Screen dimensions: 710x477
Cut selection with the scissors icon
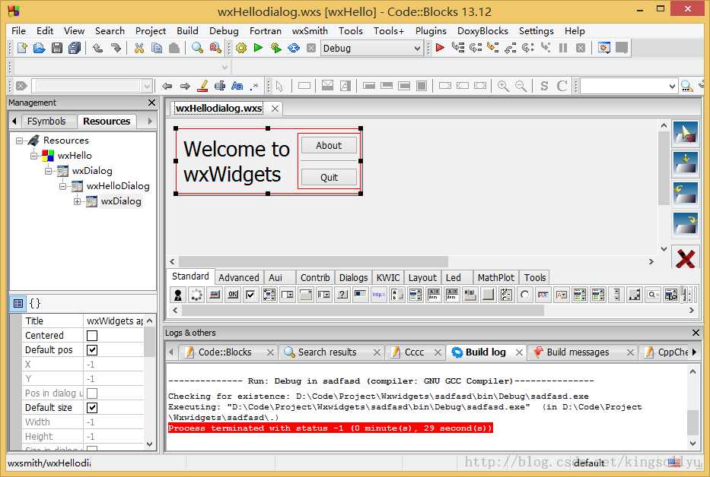tap(139, 48)
